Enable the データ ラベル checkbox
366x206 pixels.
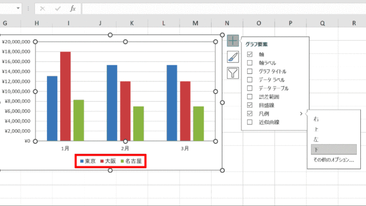click(x=249, y=80)
